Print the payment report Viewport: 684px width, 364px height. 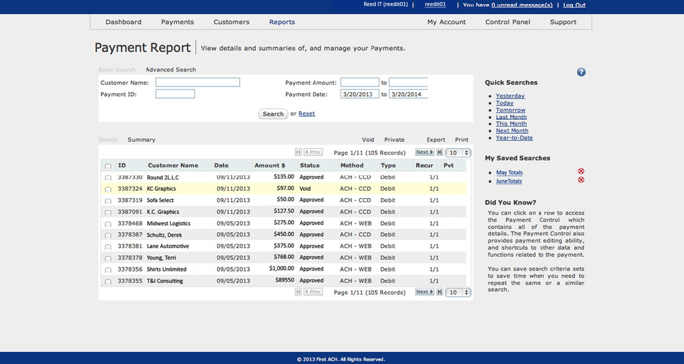click(462, 140)
